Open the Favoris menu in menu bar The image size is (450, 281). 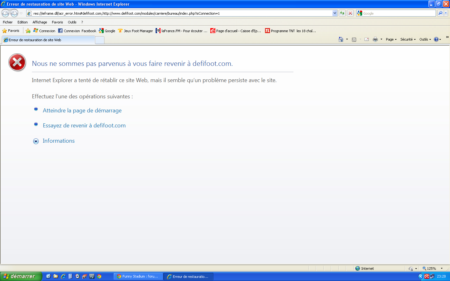[x=57, y=22]
